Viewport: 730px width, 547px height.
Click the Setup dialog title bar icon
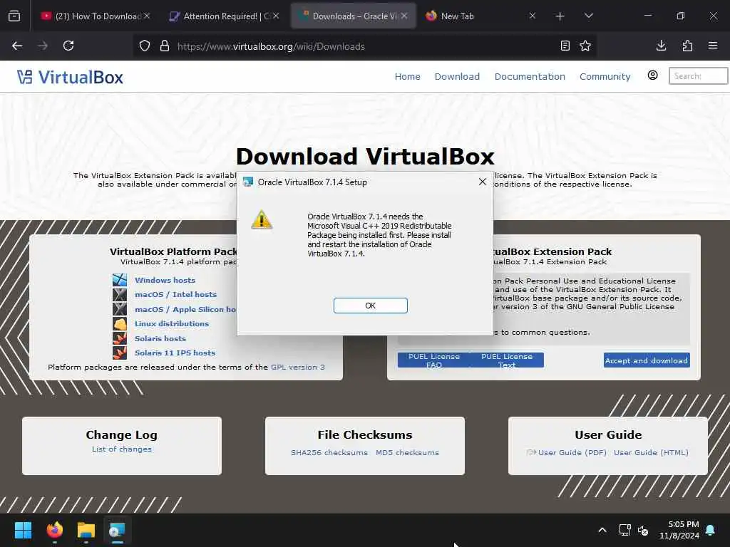[247, 182]
